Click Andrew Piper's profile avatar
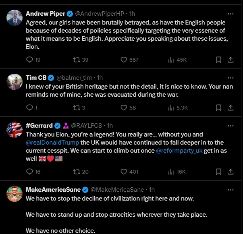Screen dimensions: 243x234 (x=14, y=18)
